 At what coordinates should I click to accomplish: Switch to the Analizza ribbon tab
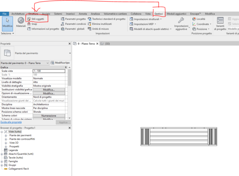[x=95, y=14]
